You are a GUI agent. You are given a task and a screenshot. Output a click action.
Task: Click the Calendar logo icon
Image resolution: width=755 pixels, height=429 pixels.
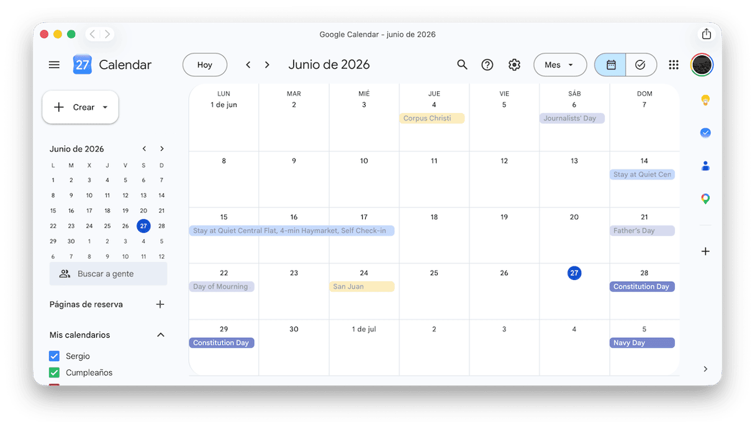click(82, 65)
